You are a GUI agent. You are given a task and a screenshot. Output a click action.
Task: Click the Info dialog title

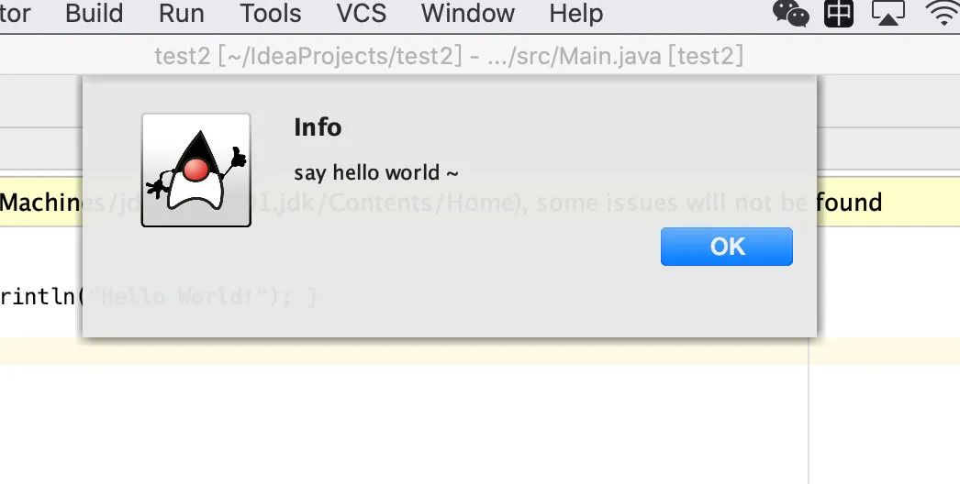318,127
